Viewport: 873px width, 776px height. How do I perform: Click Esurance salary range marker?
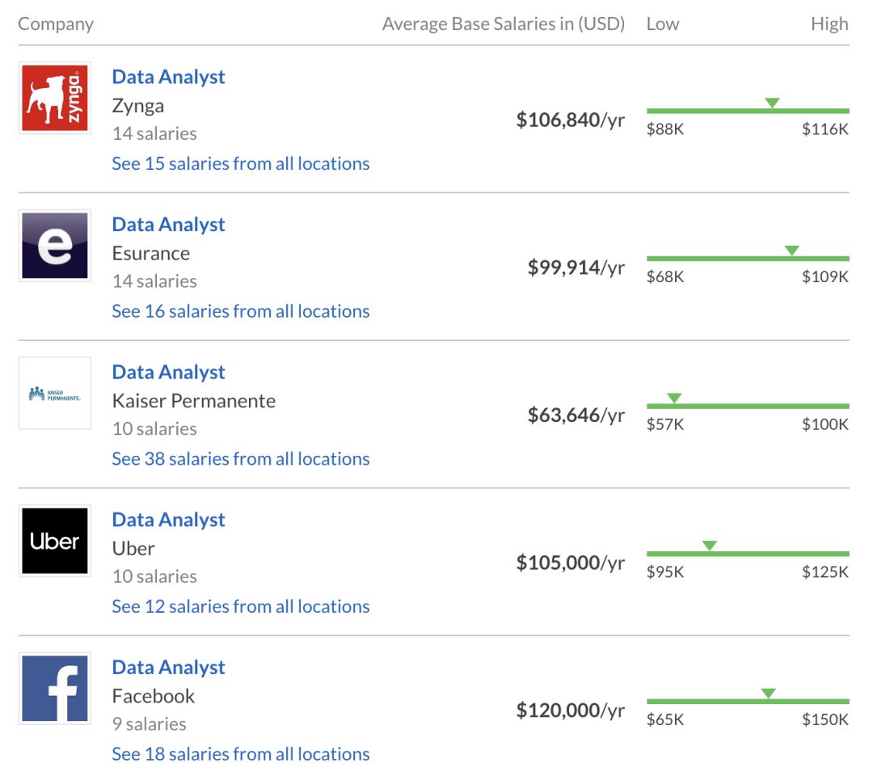[792, 251]
